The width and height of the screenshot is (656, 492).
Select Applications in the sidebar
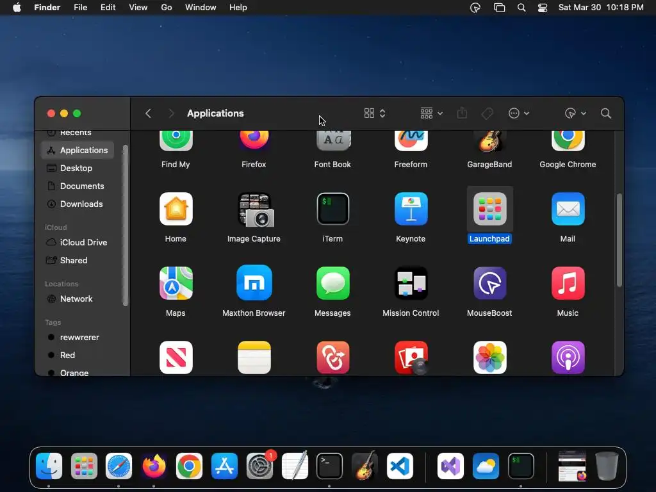point(78,150)
